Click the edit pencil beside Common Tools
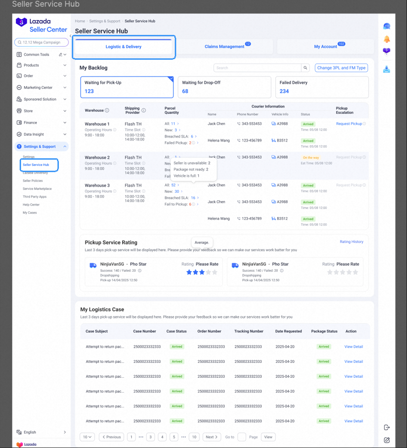The height and width of the screenshot is (448, 407). (x=60, y=55)
